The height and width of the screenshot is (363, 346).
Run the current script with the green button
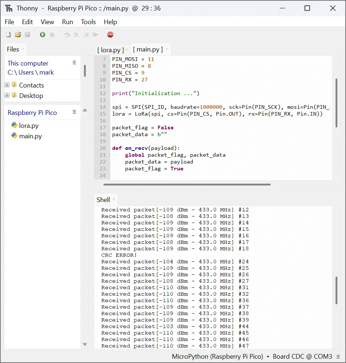[x=43, y=35]
